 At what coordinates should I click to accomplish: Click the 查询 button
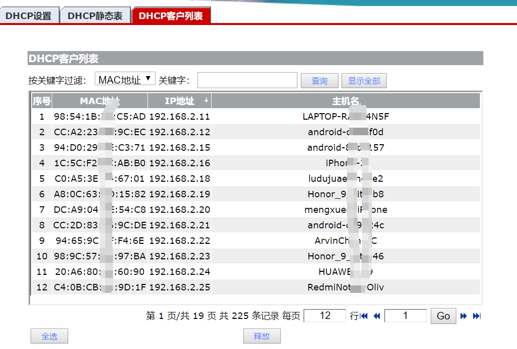point(319,81)
